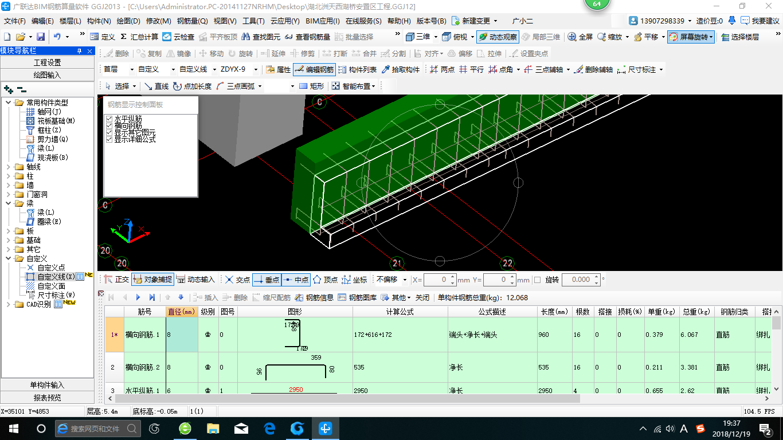
Task: Open Windows Start menu
Action: [x=14, y=428]
